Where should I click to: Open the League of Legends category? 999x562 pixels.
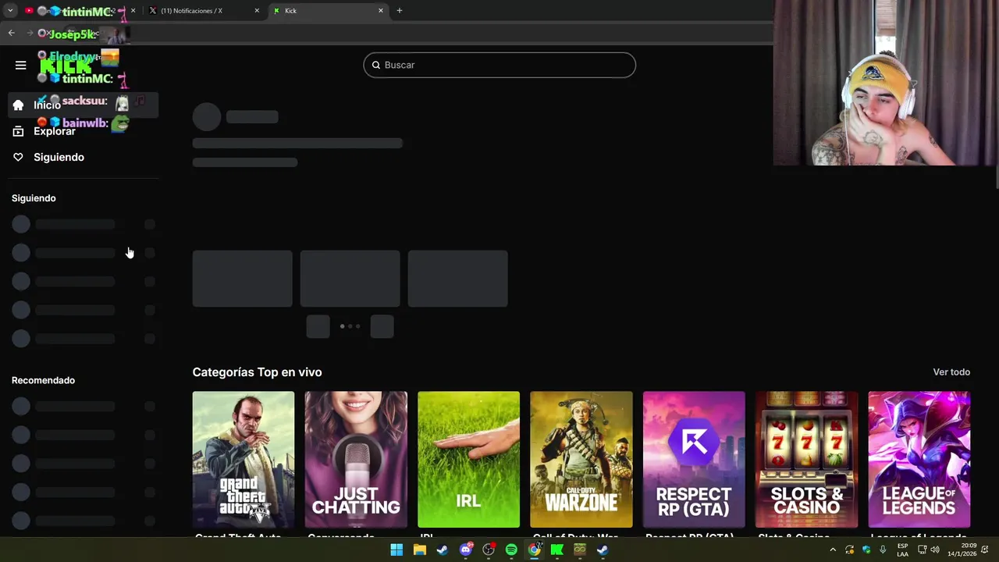click(x=919, y=460)
